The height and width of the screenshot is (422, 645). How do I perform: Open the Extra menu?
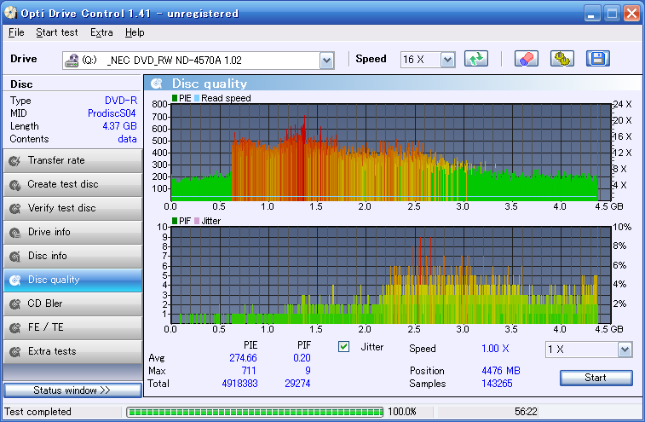(101, 32)
